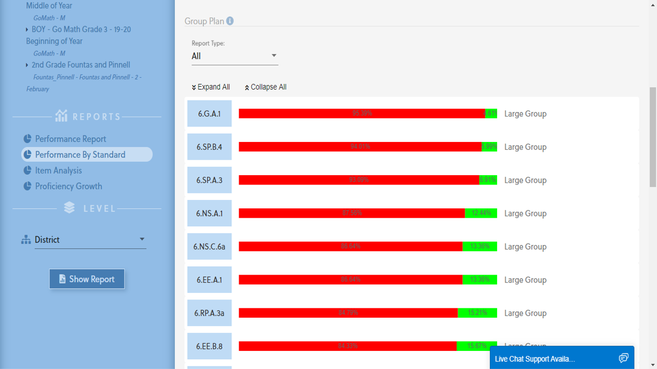
Task: Select standard 6.SP.A.3 row label
Action: tap(210, 180)
